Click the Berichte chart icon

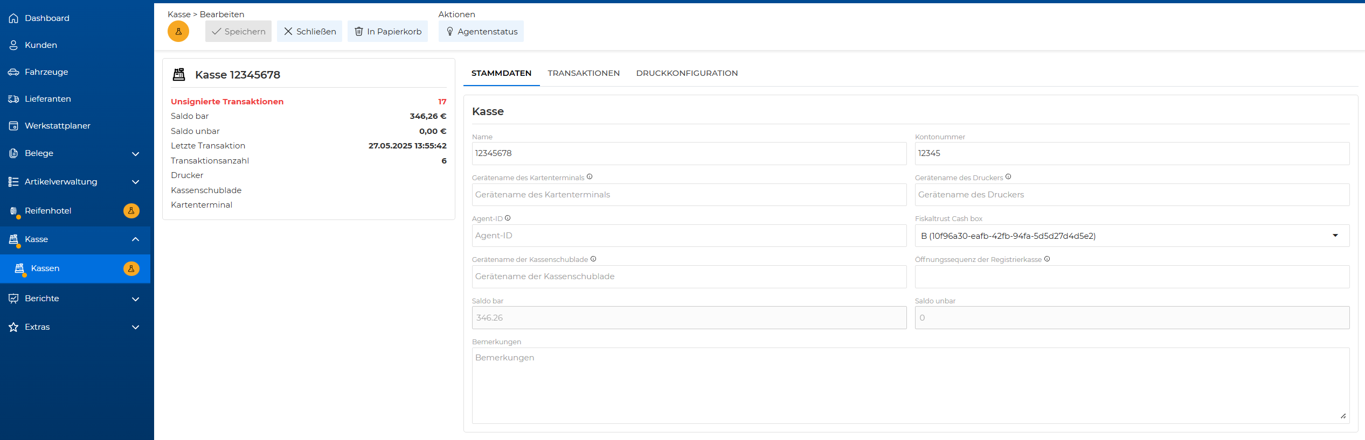(x=13, y=299)
